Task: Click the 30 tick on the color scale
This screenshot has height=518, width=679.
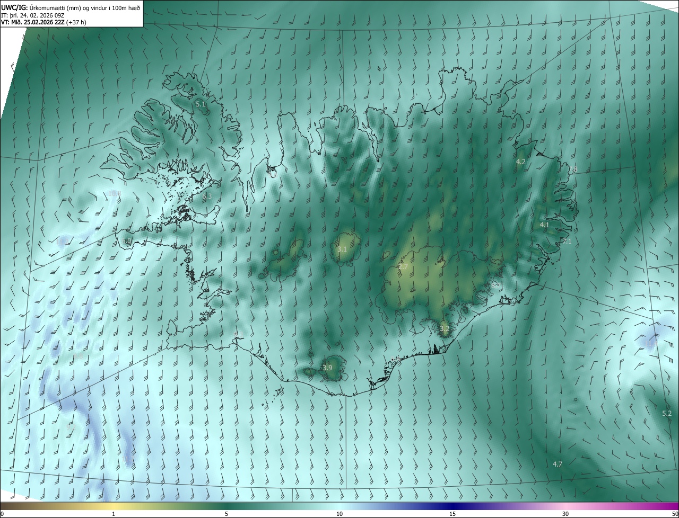Action: coord(565,514)
